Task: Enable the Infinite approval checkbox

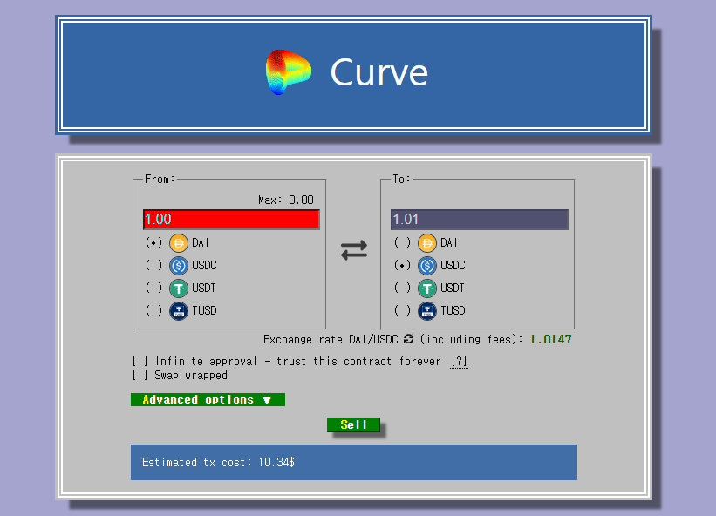Action: (x=140, y=362)
